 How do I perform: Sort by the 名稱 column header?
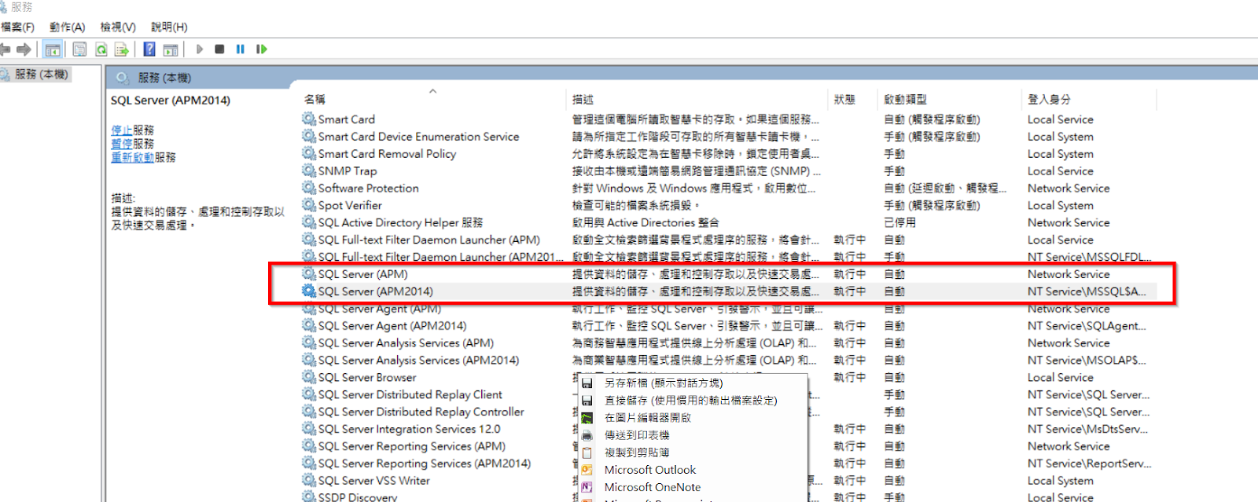click(314, 100)
